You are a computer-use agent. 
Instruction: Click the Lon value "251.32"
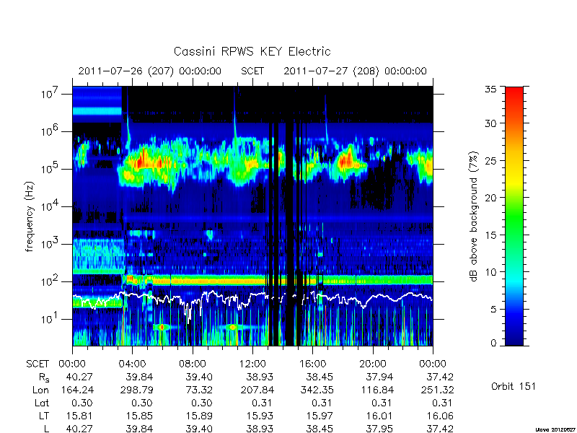(x=438, y=390)
